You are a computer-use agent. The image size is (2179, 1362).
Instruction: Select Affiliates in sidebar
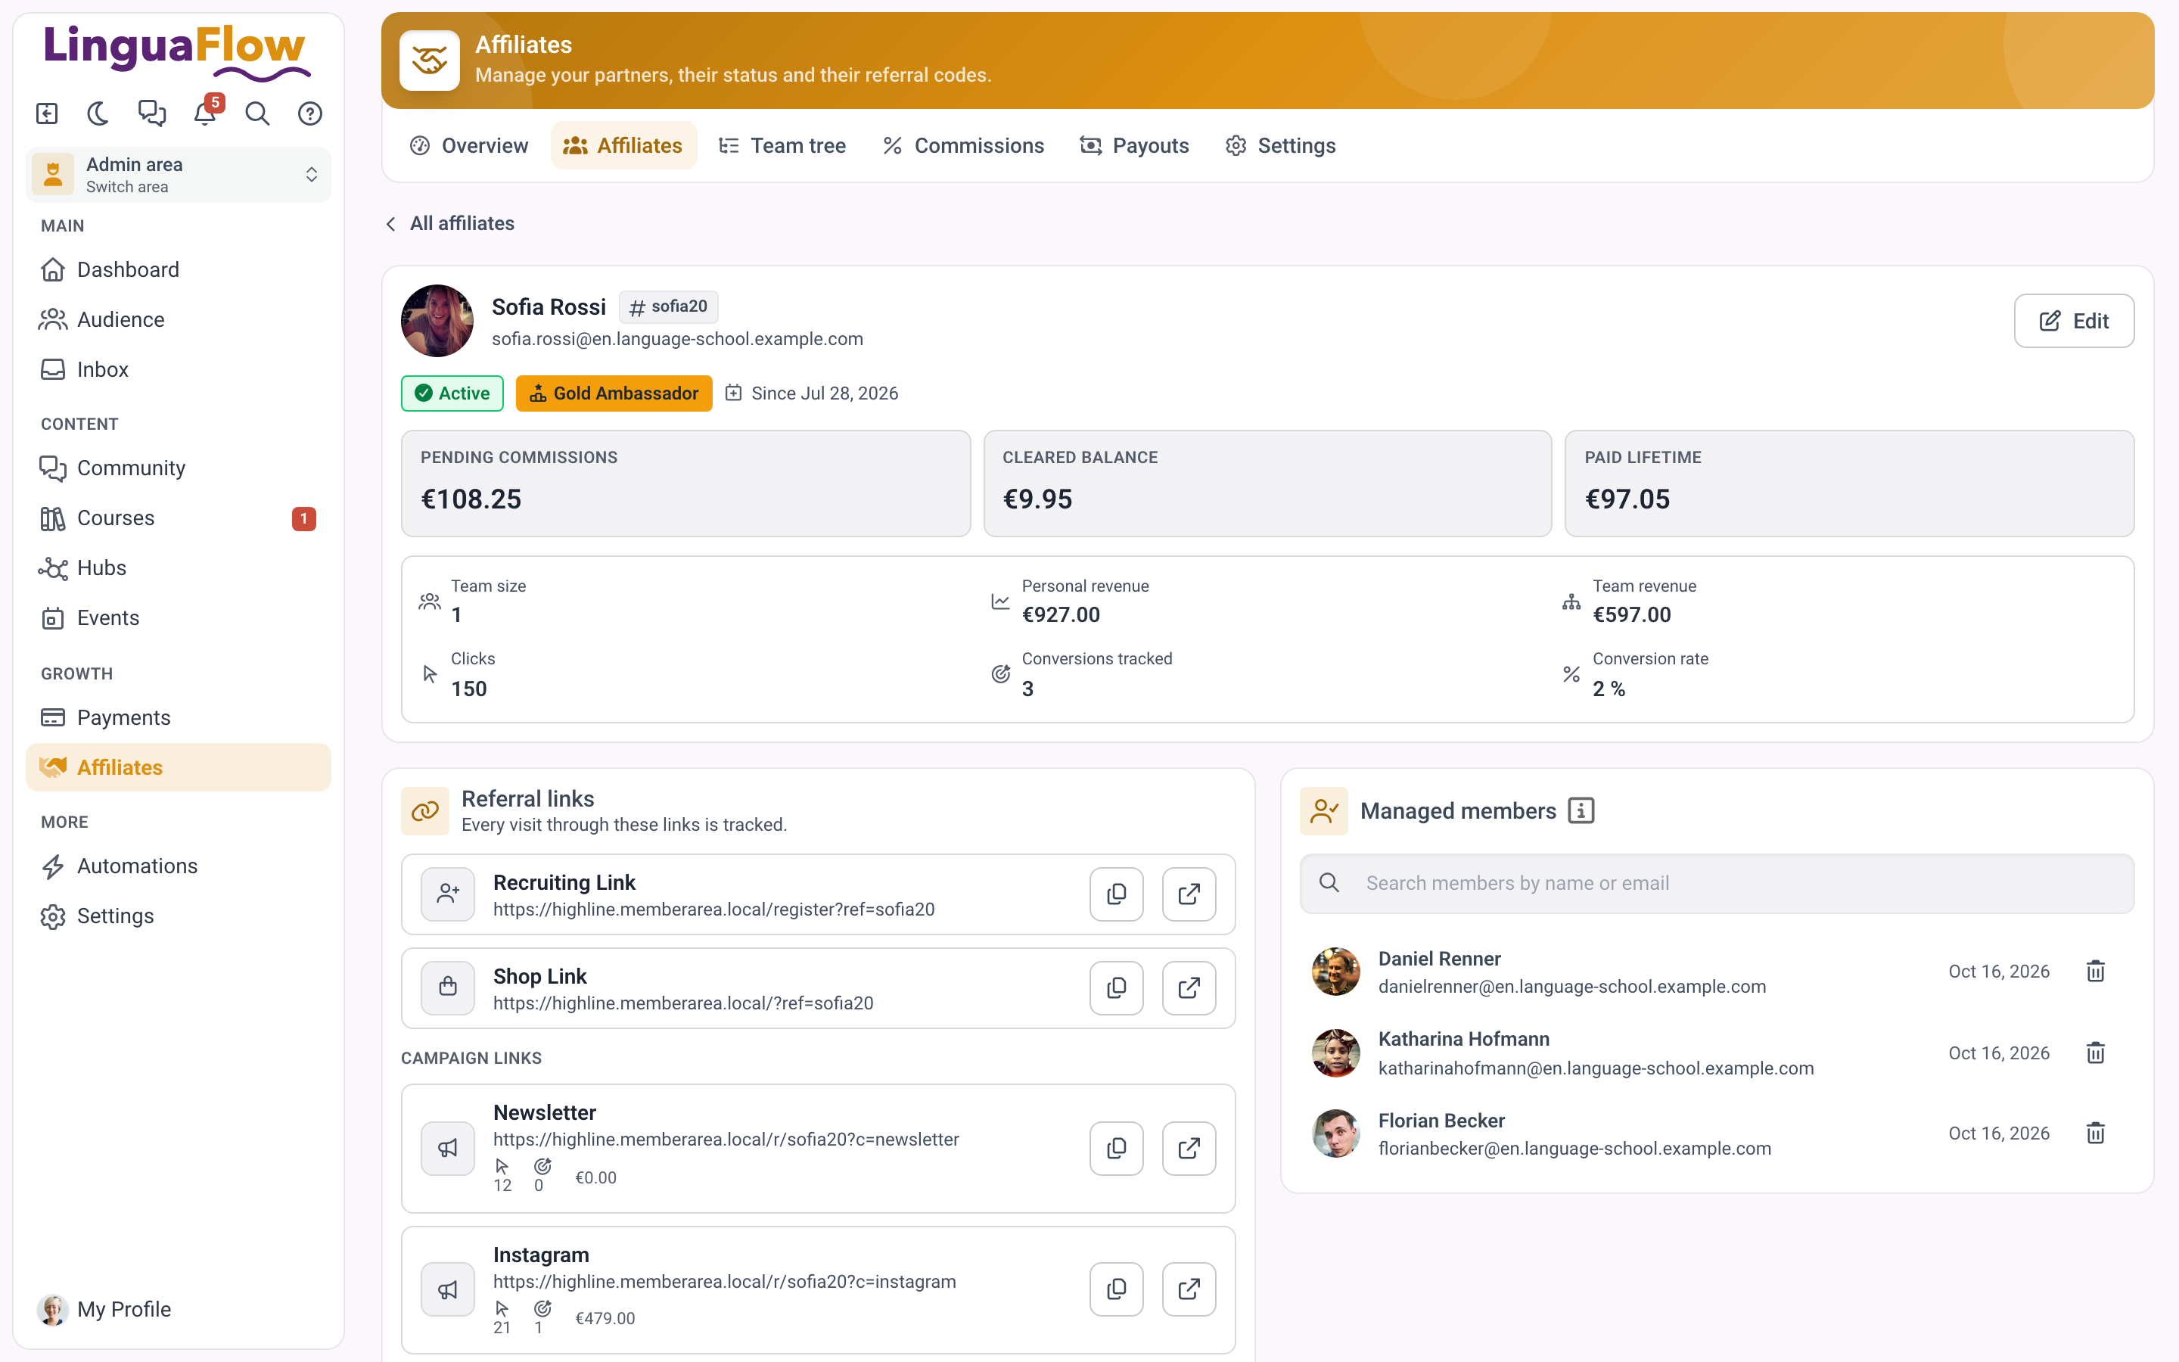pos(179,767)
